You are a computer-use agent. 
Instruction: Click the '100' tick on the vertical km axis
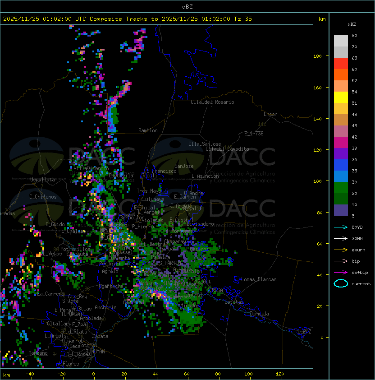pyautogui.click(x=317, y=181)
